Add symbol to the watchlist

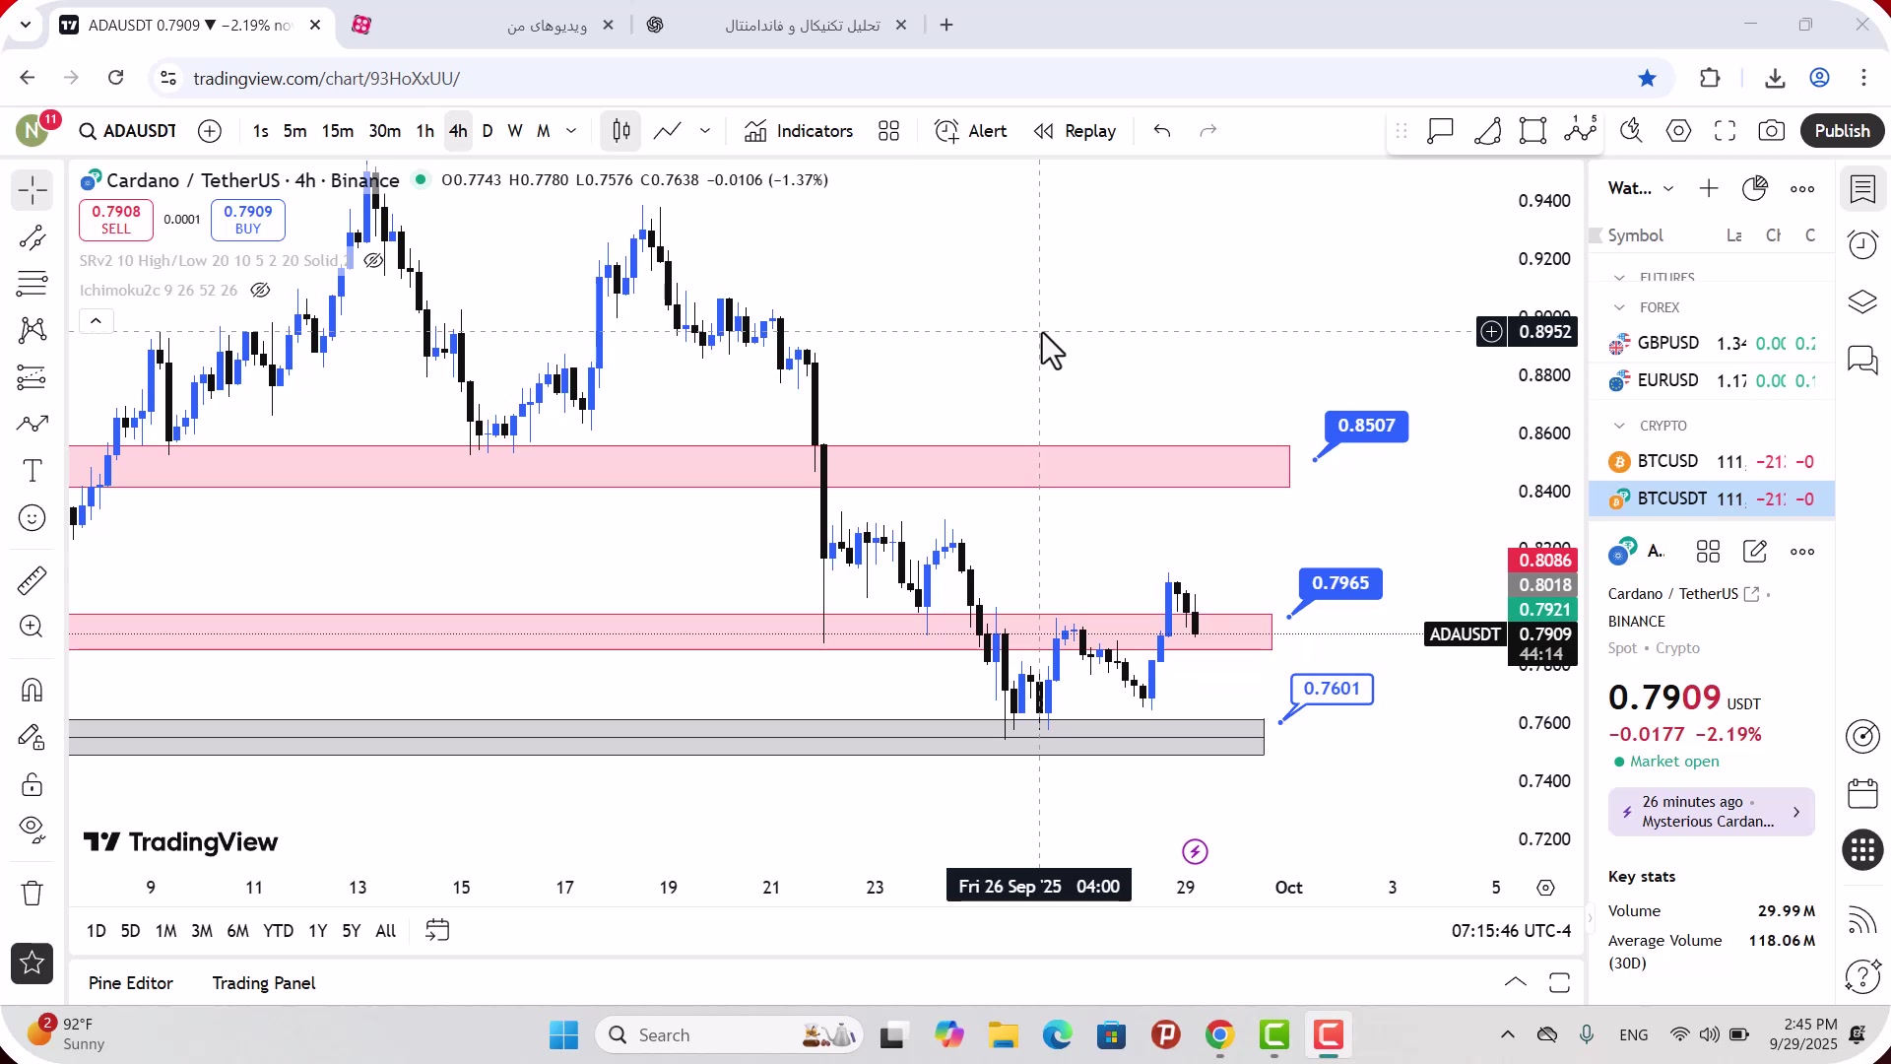(1709, 189)
